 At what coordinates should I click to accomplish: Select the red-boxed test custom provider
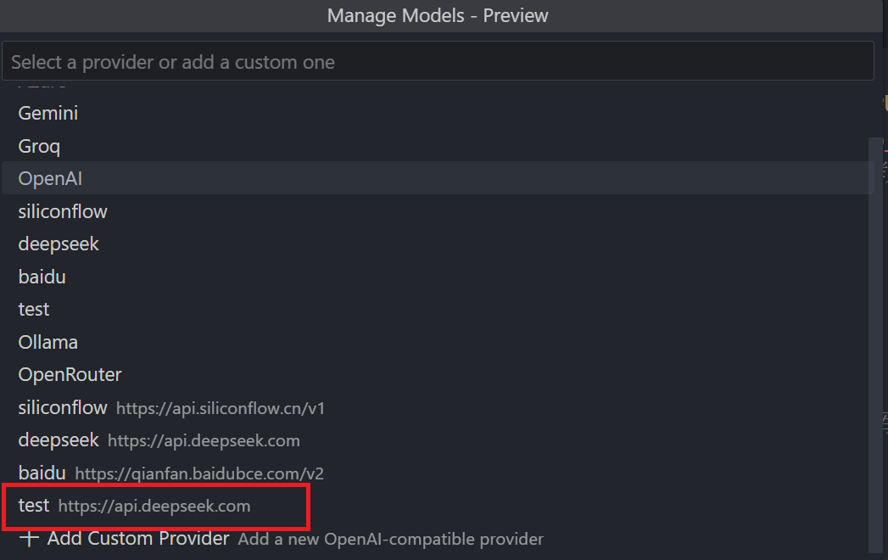tap(33, 505)
